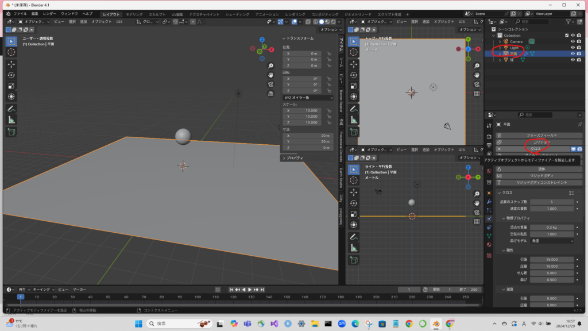Open the XYZ オイラー角 rotation mode dropdown
The image size is (588, 331).
(x=308, y=98)
